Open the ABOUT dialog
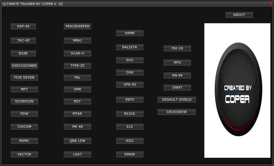This screenshot has height=166, width=274. (239, 15)
